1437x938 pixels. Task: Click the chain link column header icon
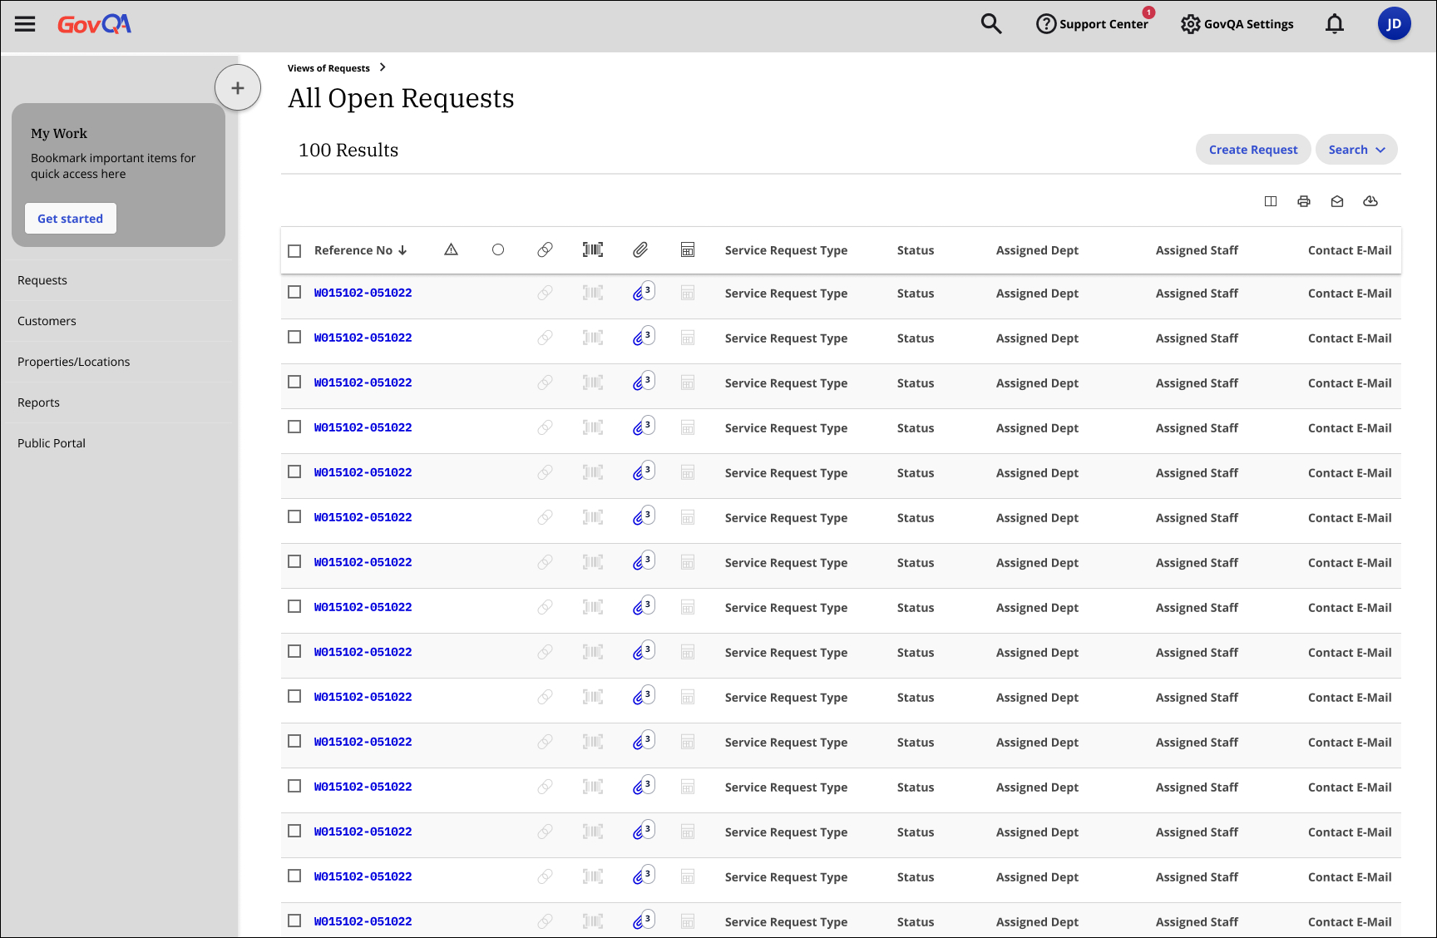coord(545,249)
